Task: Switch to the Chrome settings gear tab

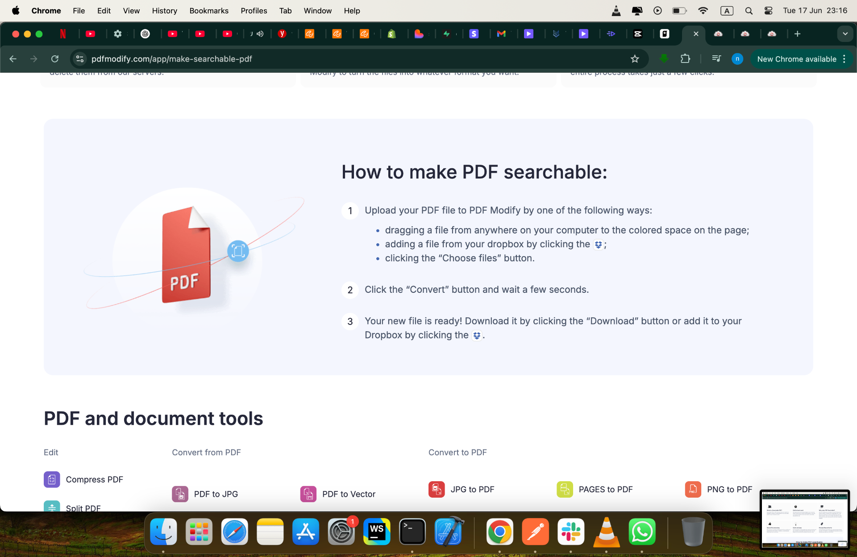Action: [x=118, y=34]
